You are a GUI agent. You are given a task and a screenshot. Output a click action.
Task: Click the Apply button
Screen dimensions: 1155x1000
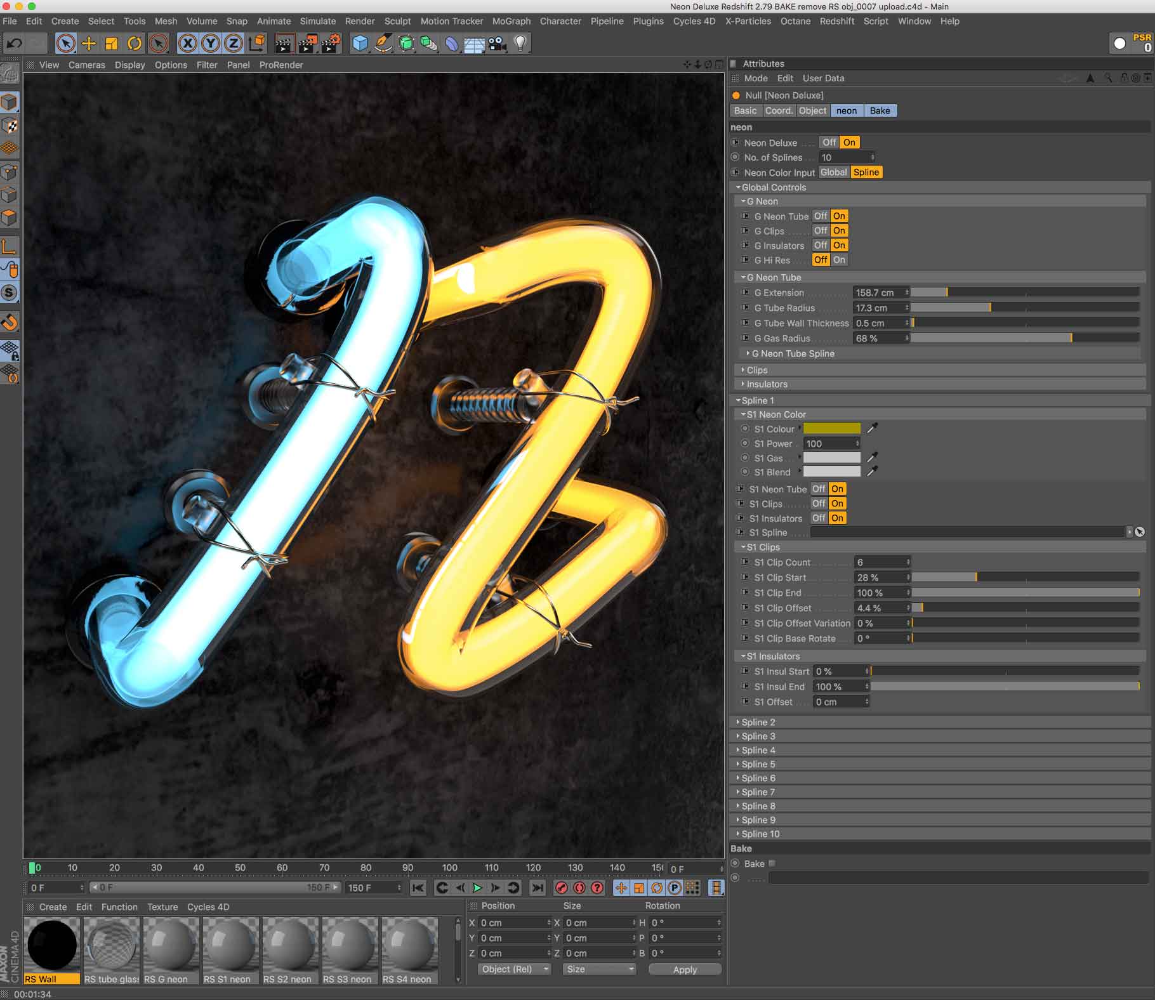(685, 969)
